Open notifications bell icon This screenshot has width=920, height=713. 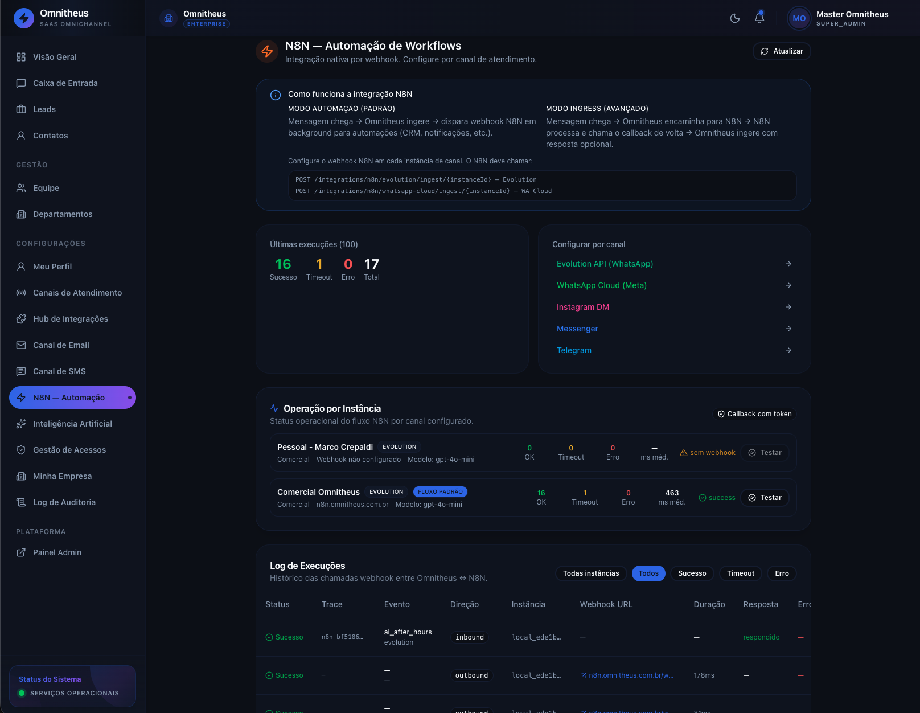pos(759,18)
